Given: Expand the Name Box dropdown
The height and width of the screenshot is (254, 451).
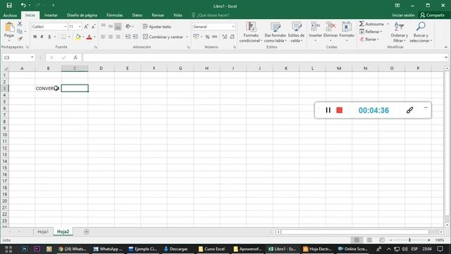Looking at the screenshot, I should click(x=32, y=57).
